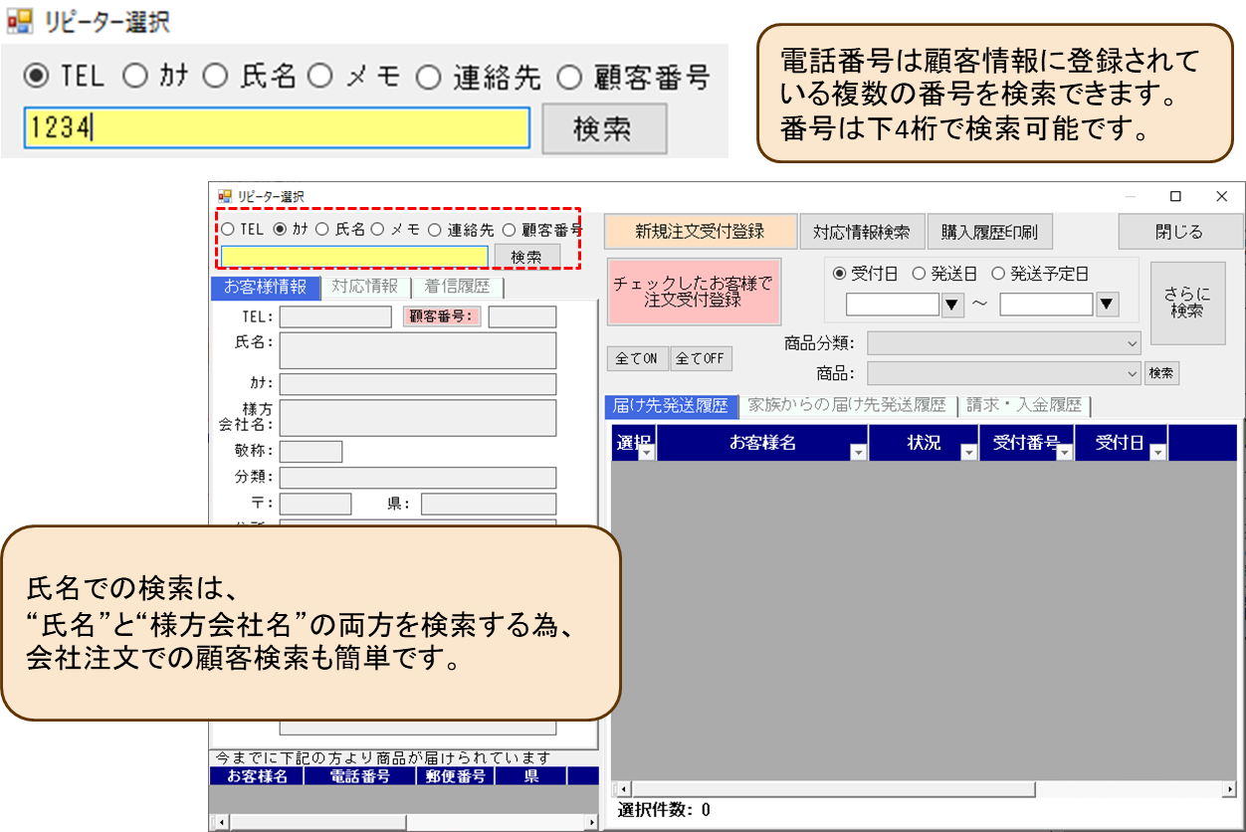Image resolution: width=1246 pixels, height=832 pixels.
Task: Switch to the 家族からの届け先発送履歴 tab
Action: point(847,406)
